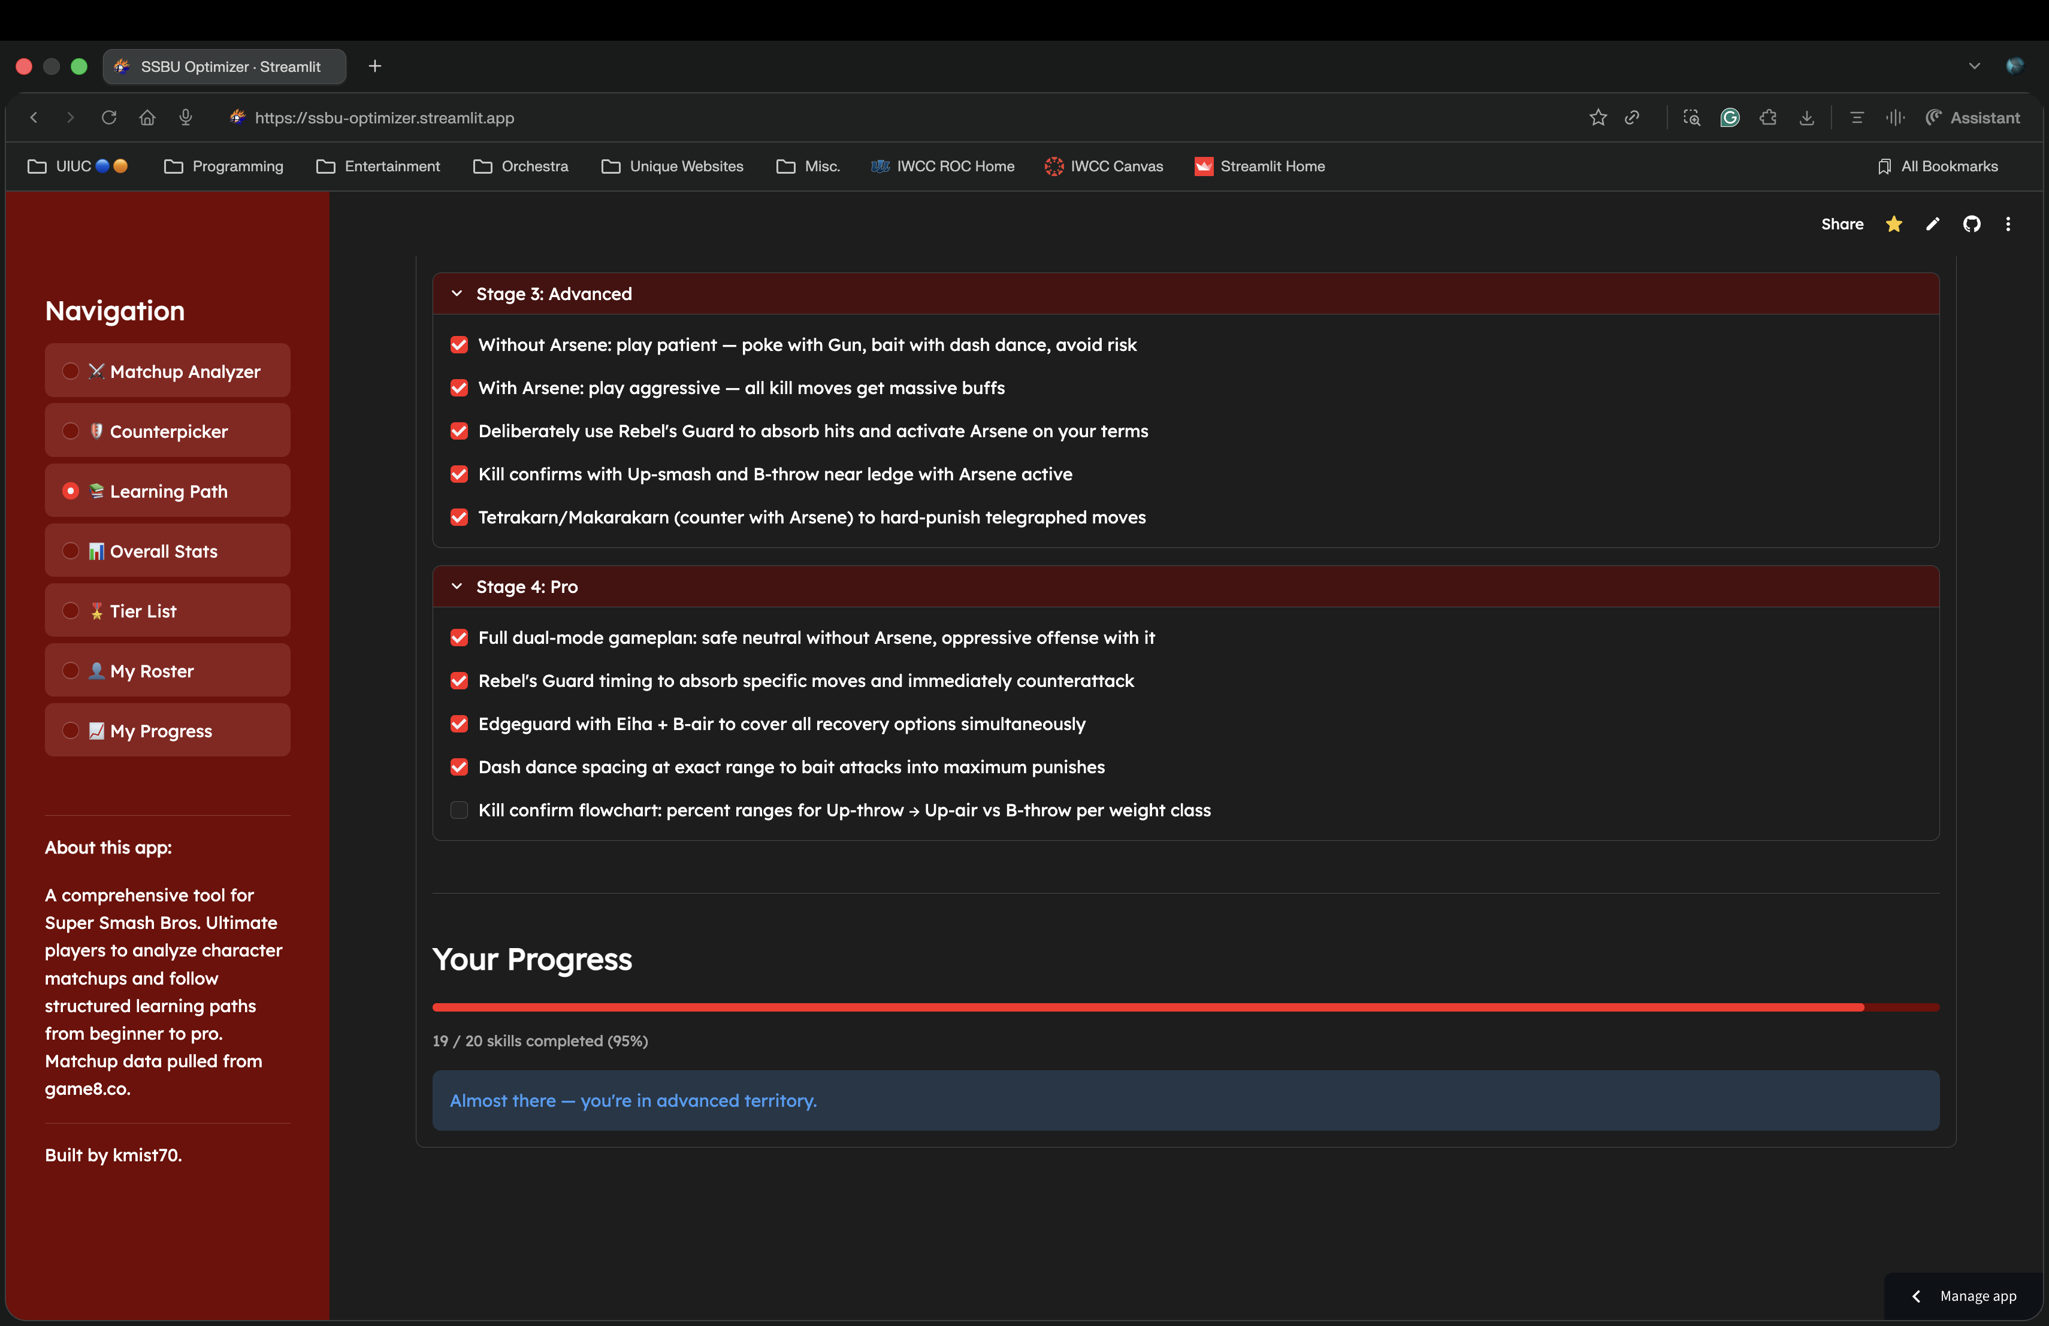Viewport: 2049px width, 1326px height.
Task: Click the audio waveform icon in toolbar
Action: 1895,118
